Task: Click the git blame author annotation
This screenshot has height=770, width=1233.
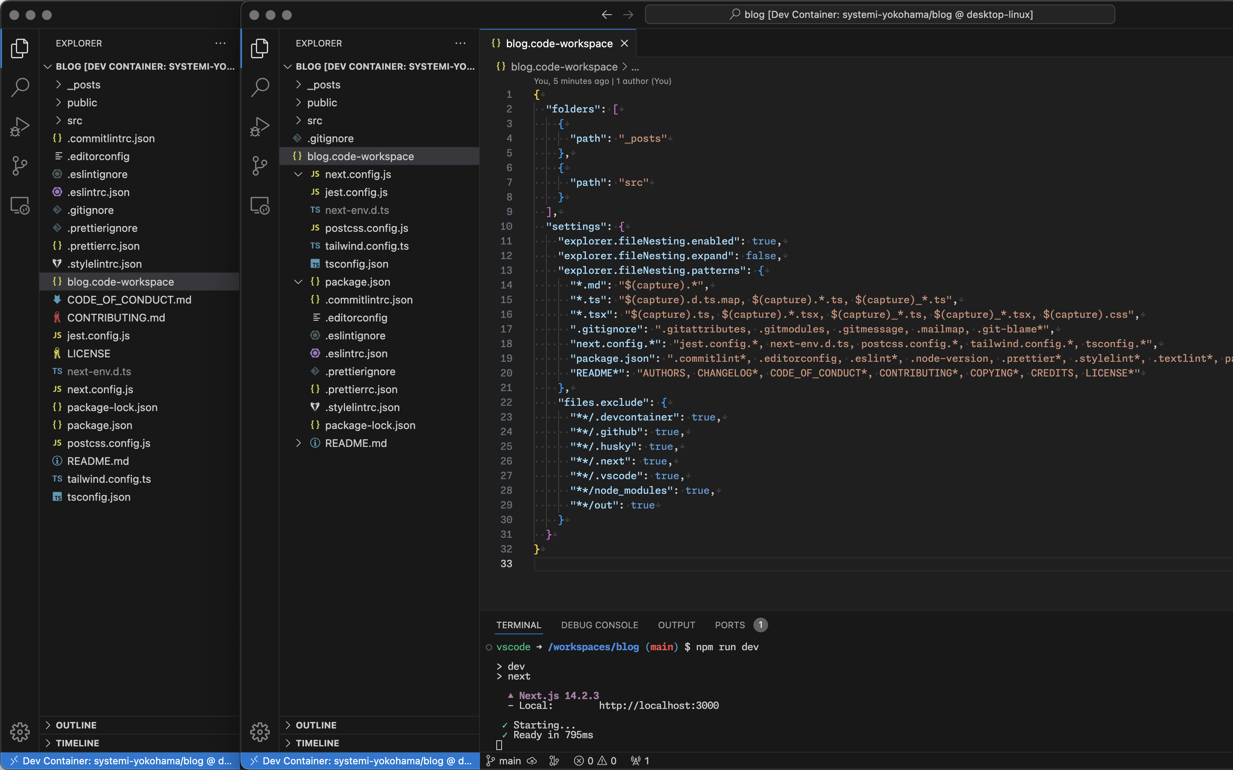Action: point(603,81)
